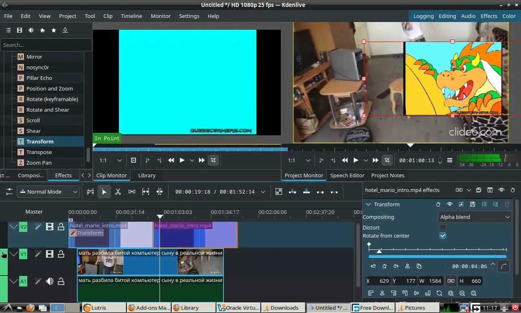Image resolution: width=521 pixels, height=313 pixels.
Task: Hide video track V1
Action: 50,254
